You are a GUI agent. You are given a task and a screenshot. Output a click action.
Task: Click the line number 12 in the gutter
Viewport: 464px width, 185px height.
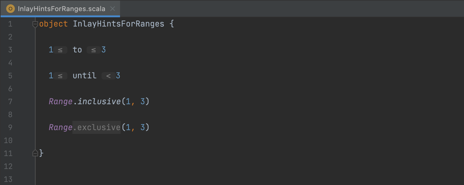(x=8, y=166)
